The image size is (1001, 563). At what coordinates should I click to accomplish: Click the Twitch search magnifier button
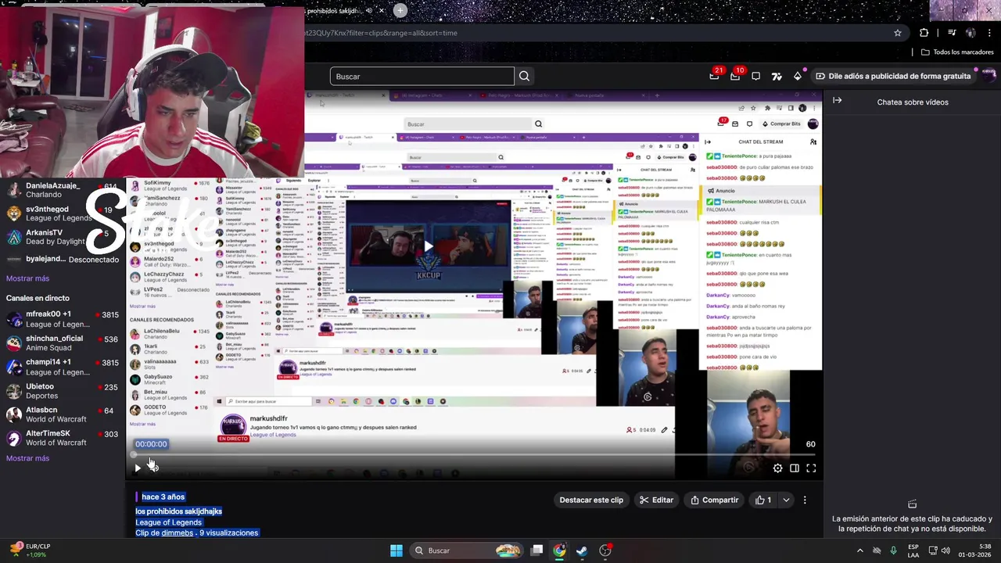[x=524, y=76]
